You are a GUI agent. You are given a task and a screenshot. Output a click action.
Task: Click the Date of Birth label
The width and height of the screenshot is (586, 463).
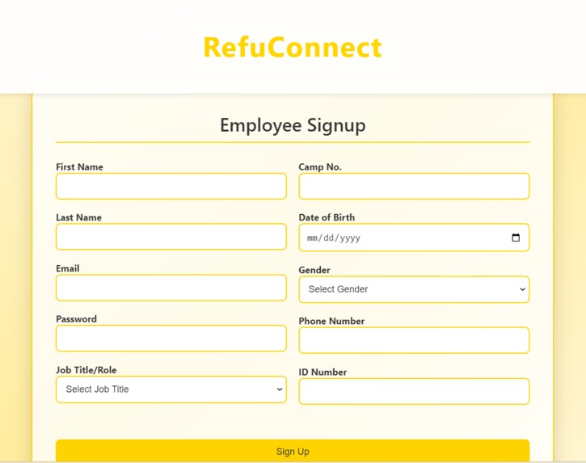click(x=327, y=217)
